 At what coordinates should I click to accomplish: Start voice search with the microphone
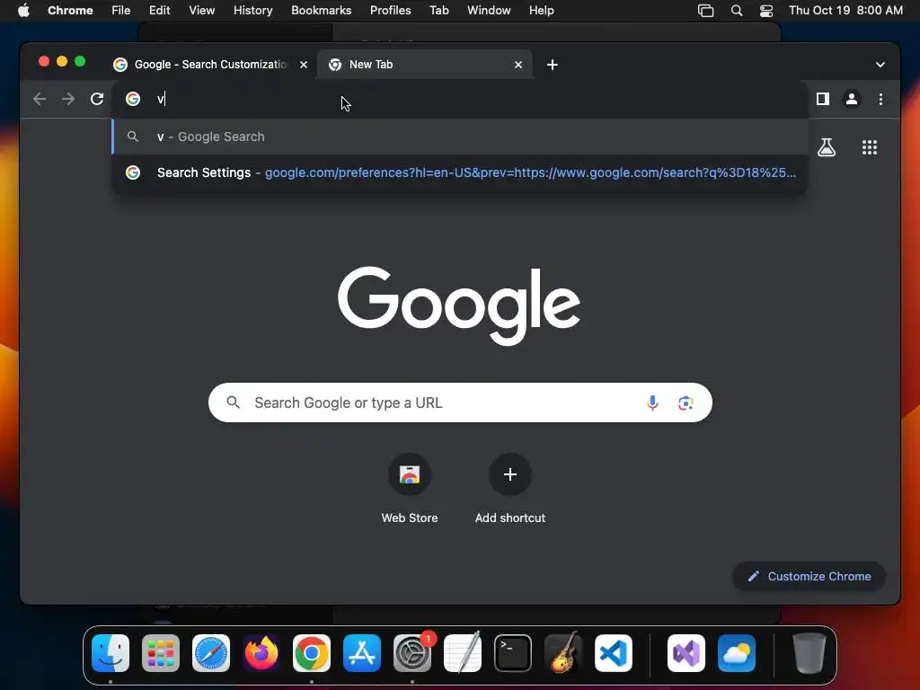652,402
